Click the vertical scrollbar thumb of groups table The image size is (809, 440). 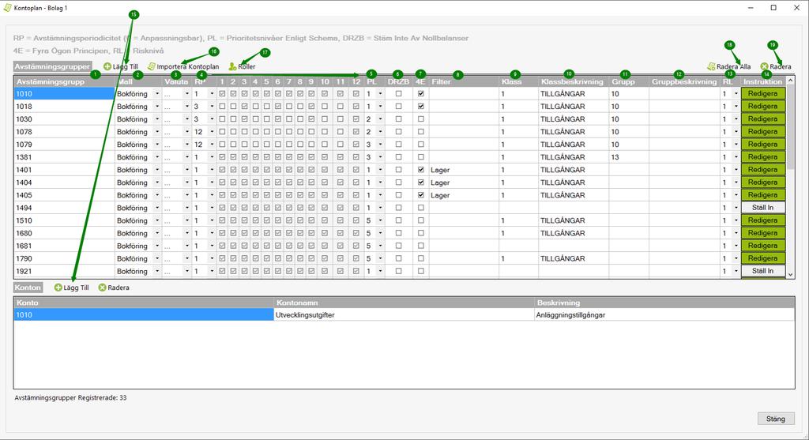[790, 128]
